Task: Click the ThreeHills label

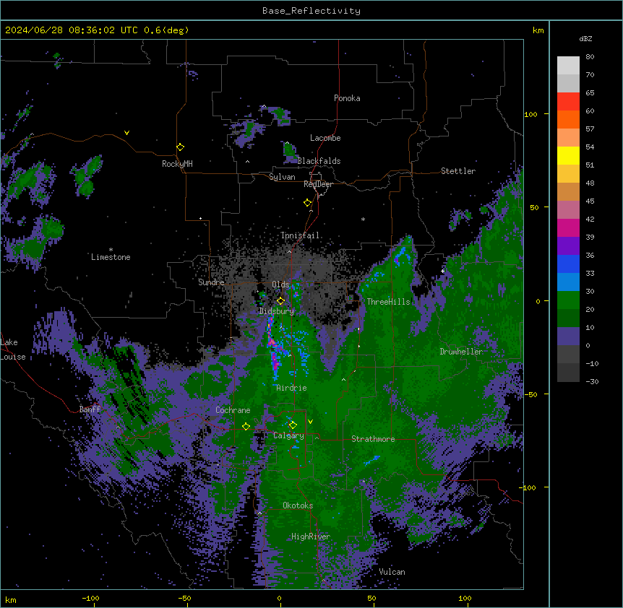Action: coord(388,302)
